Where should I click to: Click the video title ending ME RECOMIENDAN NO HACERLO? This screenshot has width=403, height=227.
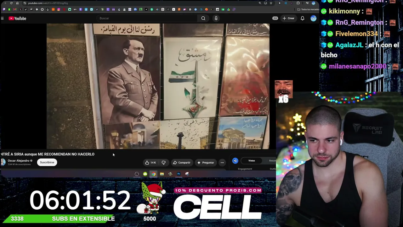pos(48,154)
